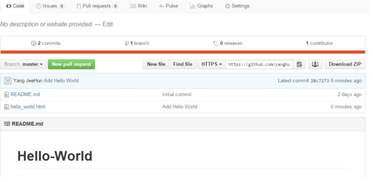
Task: Open the 0 releases page
Action: 228,43
